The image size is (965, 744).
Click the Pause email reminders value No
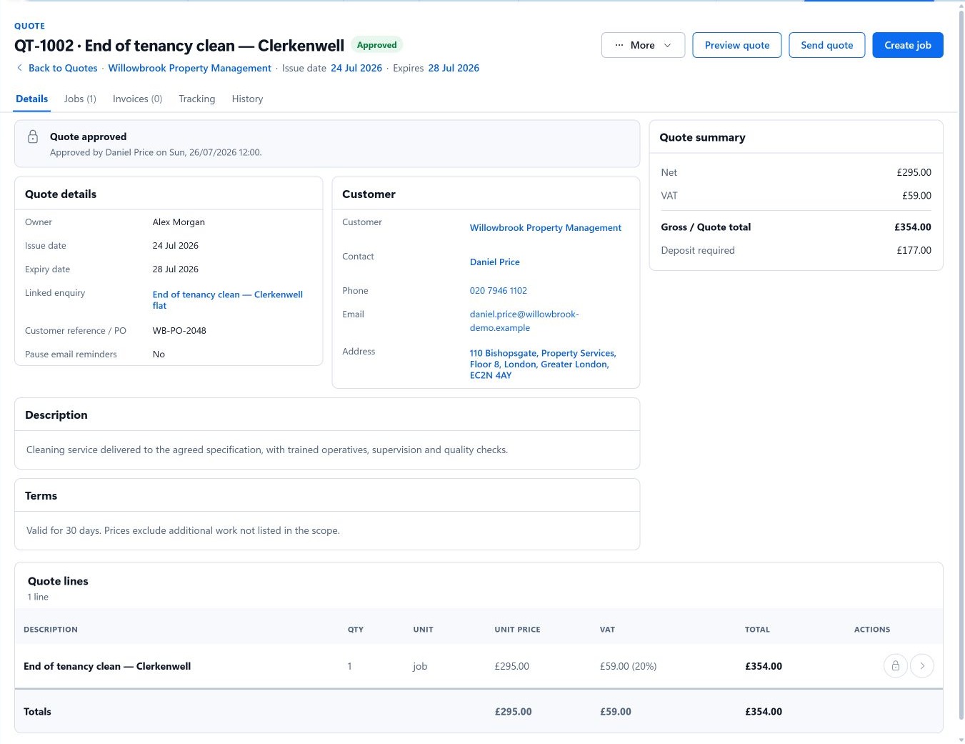(159, 354)
